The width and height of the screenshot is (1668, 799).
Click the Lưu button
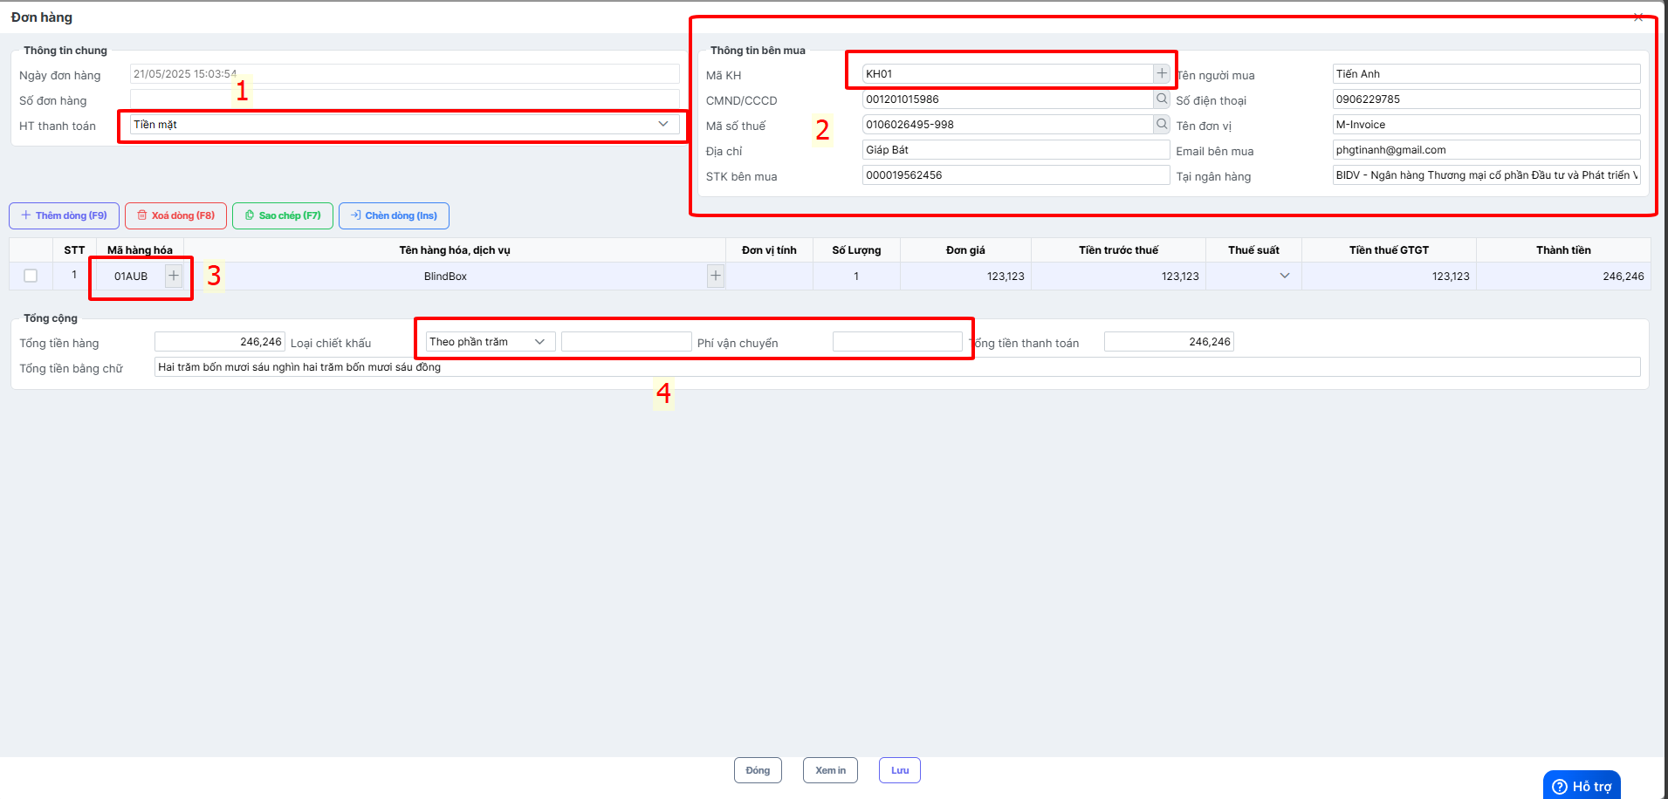pos(900,770)
